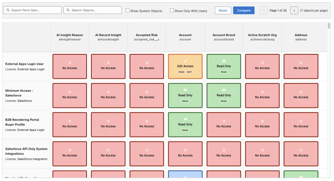Click the Page 1 of 25 label
The image size is (334, 181).
(278, 10)
